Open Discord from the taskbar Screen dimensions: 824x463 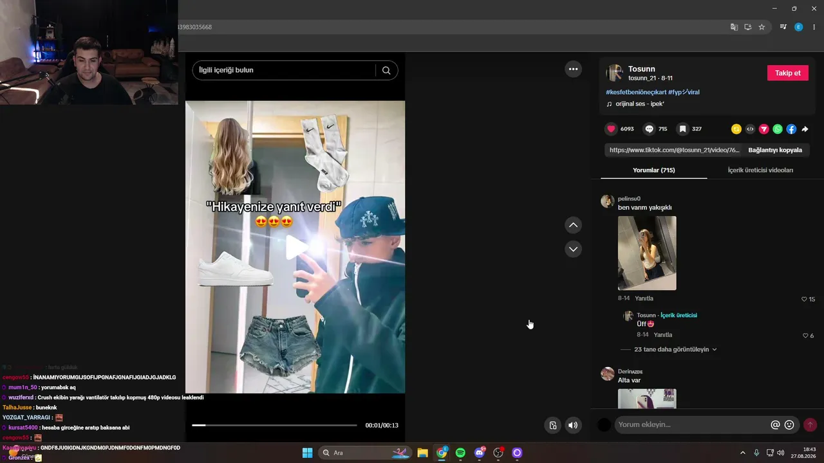point(479,453)
